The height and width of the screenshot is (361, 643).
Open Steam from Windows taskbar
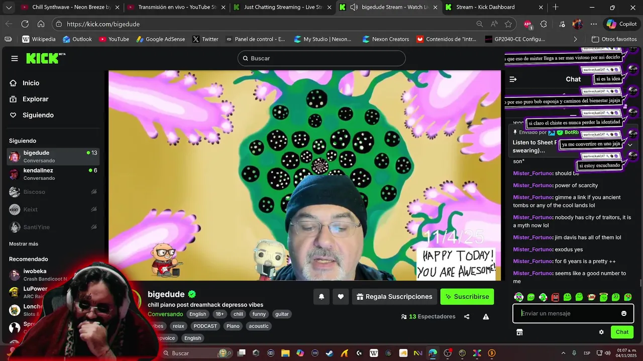click(330, 353)
